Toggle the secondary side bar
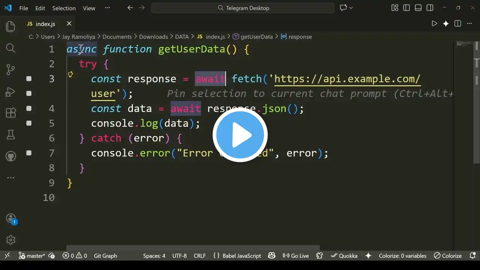480x270 pixels. 430,8
